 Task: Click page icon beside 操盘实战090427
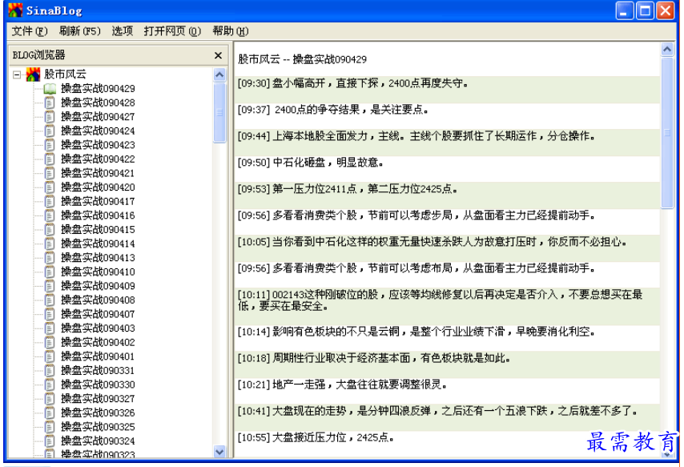coord(50,116)
